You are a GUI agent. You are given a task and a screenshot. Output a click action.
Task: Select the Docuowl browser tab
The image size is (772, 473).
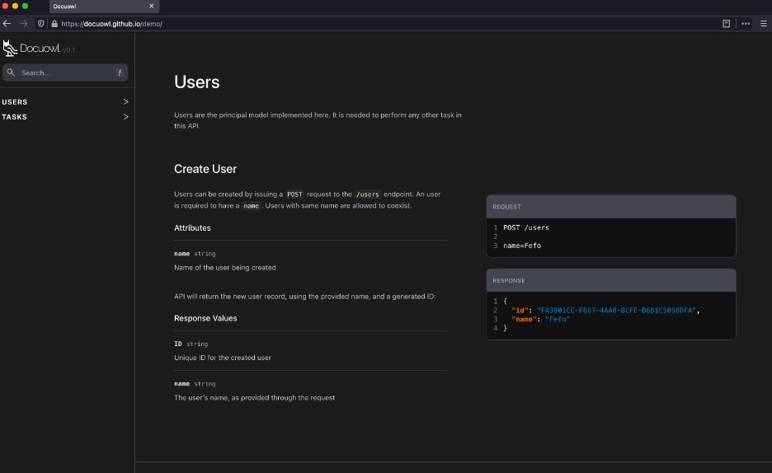click(104, 7)
